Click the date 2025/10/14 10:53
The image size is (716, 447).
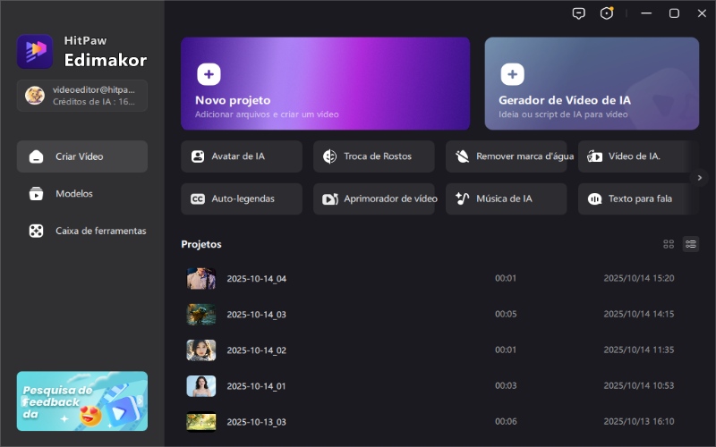pyautogui.click(x=639, y=385)
